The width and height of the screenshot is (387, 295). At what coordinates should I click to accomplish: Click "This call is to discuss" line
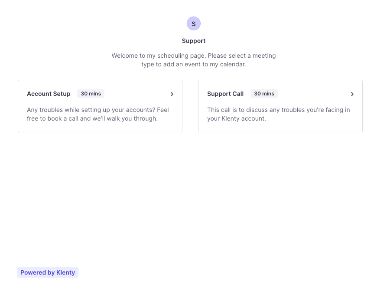click(278, 110)
